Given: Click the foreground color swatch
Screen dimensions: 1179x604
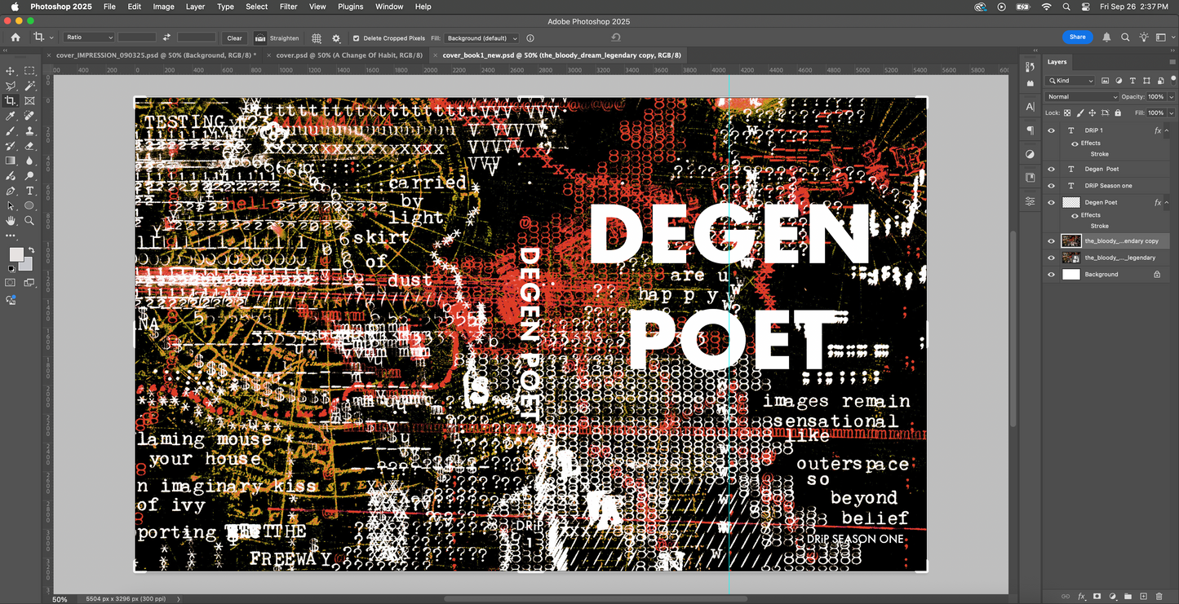Looking at the screenshot, I should 16,254.
